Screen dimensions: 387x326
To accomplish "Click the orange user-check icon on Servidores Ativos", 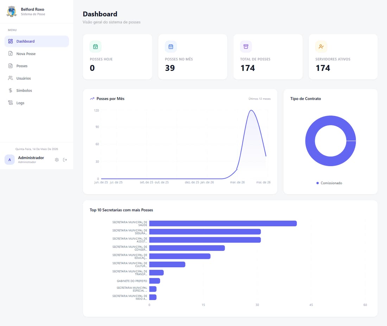I will point(321,47).
